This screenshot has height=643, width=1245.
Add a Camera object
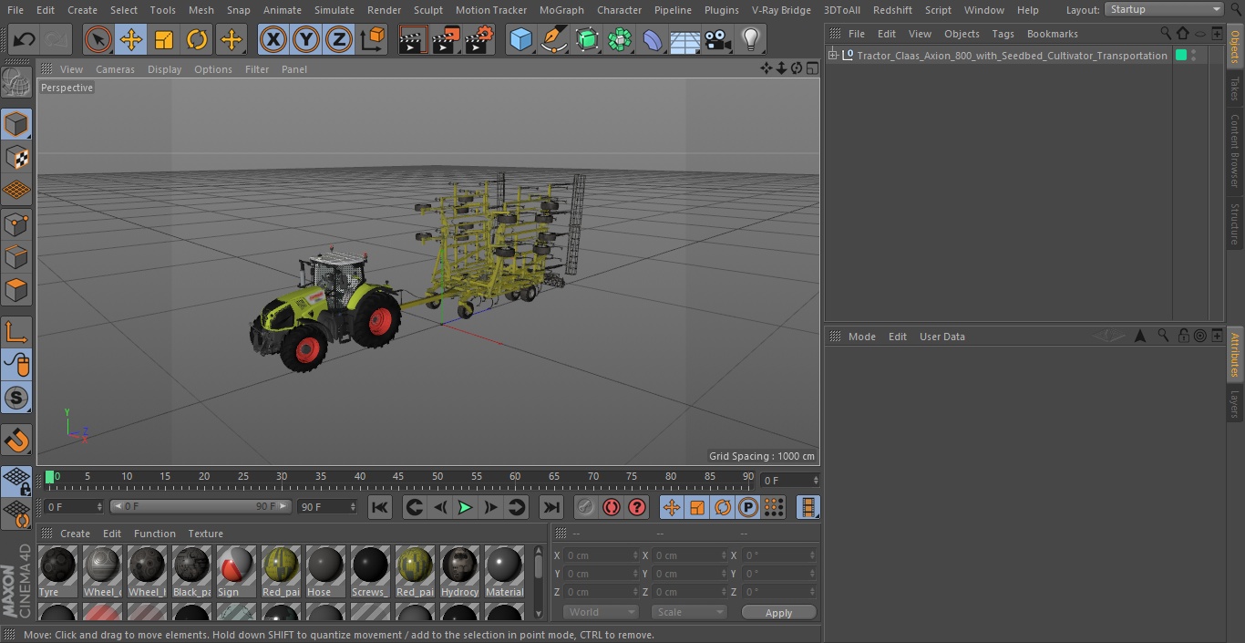[718, 39]
